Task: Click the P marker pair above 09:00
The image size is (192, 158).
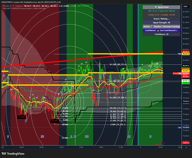Action: pyautogui.click(x=42, y=136)
